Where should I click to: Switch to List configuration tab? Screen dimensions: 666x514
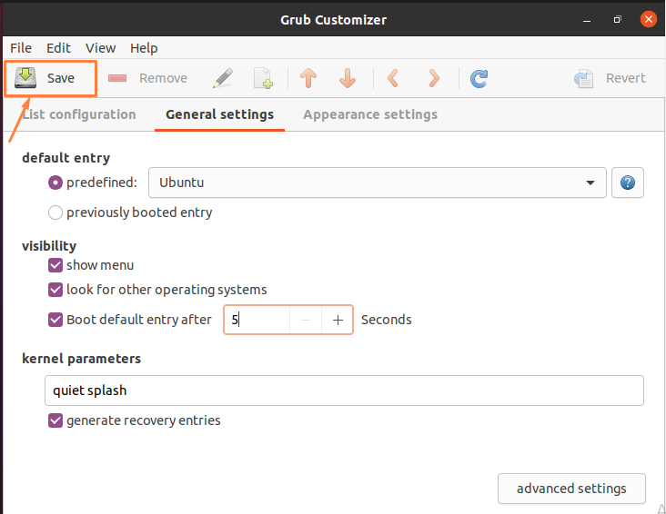tap(78, 114)
